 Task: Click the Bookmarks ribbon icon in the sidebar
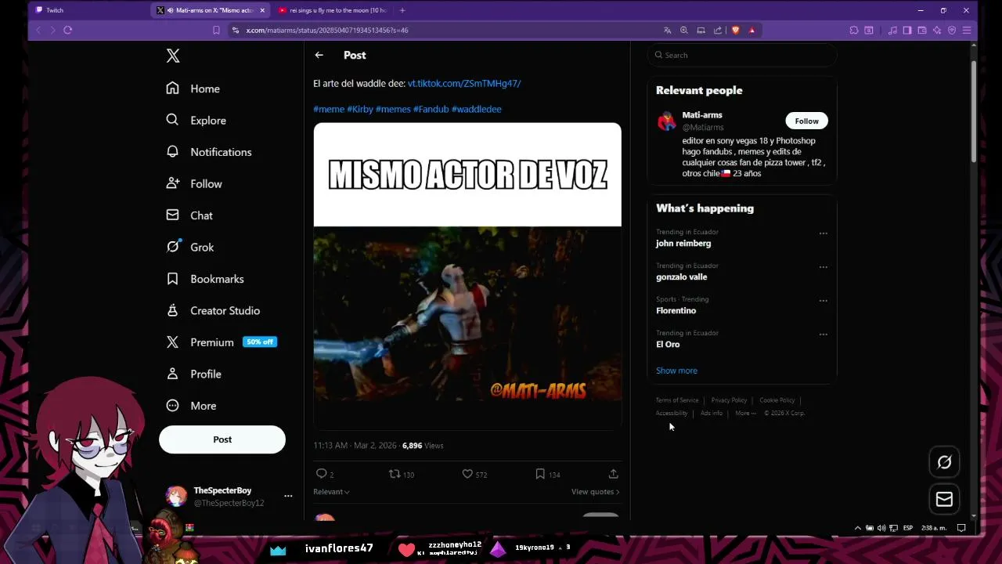[173, 279]
